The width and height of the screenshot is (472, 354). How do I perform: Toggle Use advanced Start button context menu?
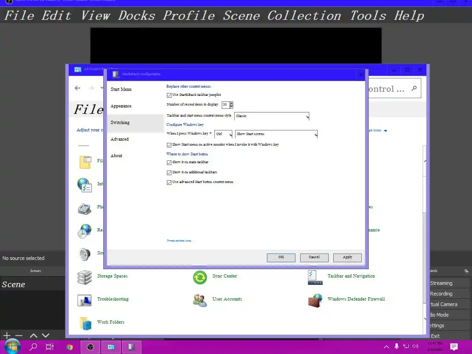click(169, 183)
